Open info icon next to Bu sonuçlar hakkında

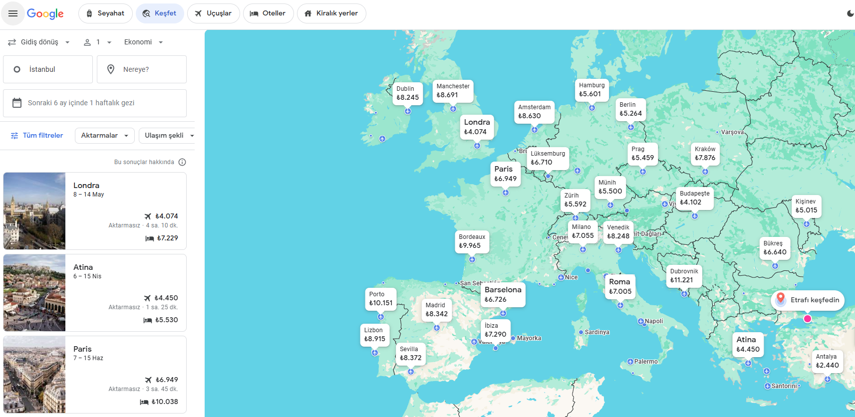[x=182, y=162]
